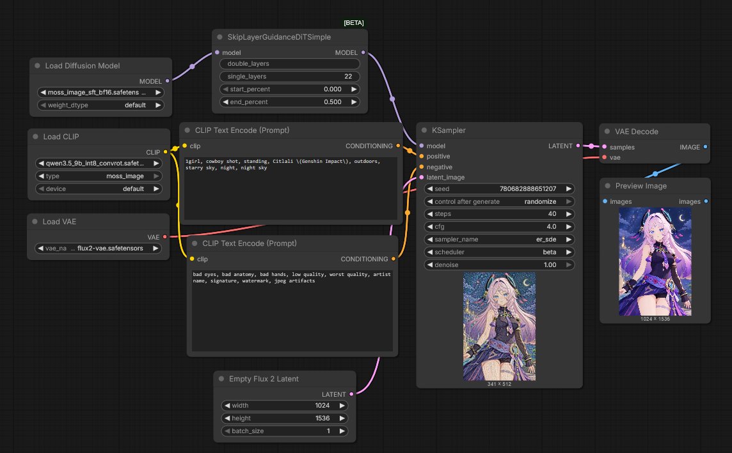Screen dimensions: 732x453
Task: Click the samples input port on VAE Decode
Action: 605,147
